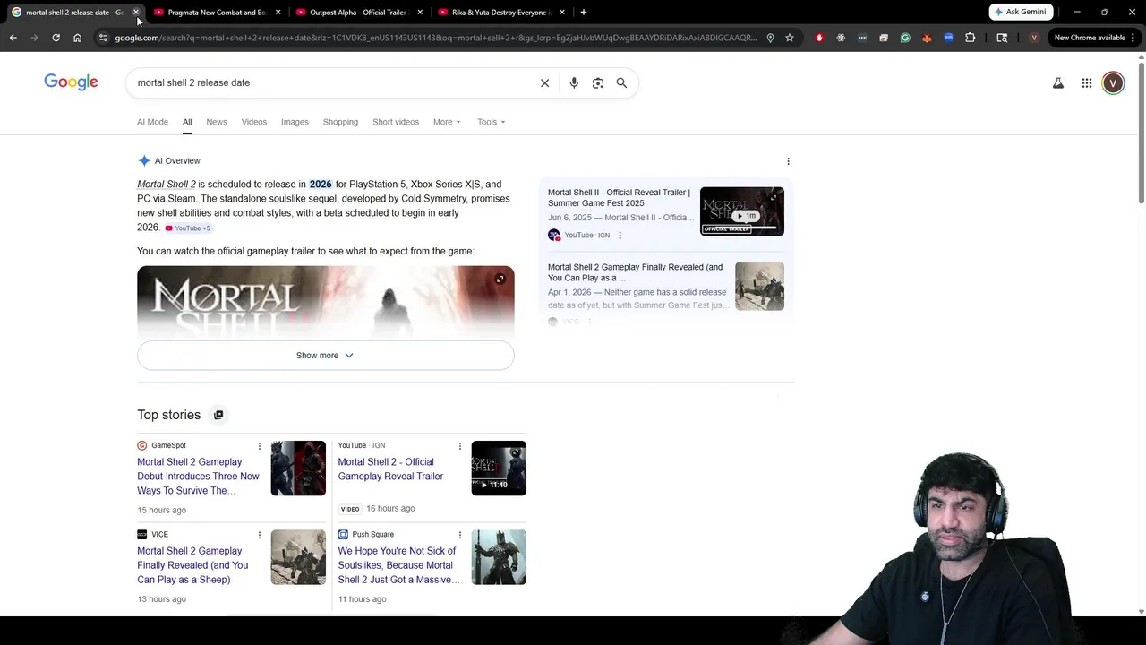Select the Videos results tab

[x=254, y=122]
